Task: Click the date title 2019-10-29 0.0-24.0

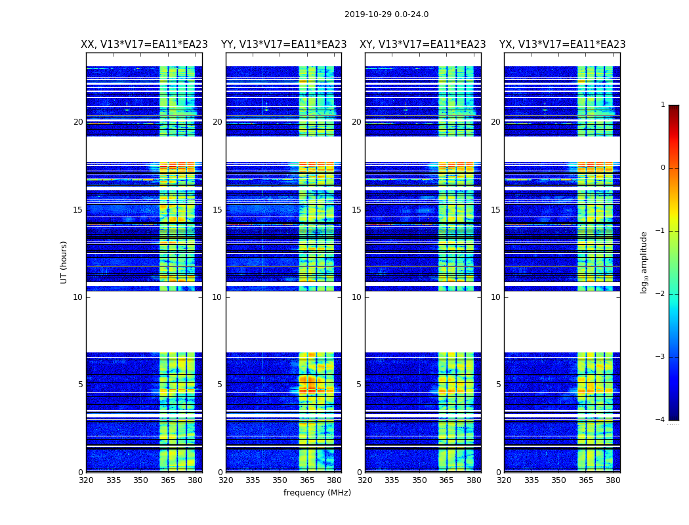Action: (386, 14)
